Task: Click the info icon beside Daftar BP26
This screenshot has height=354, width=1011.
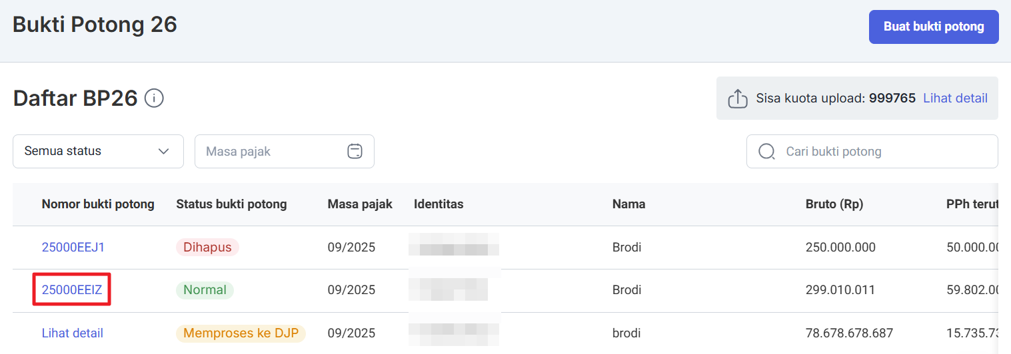Action: coord(154,99)
